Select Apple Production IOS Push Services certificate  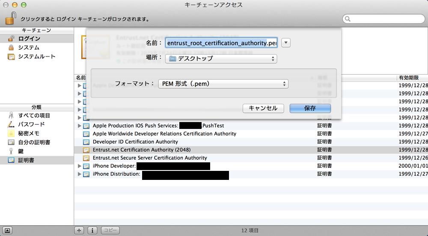[x=251, y=125]
